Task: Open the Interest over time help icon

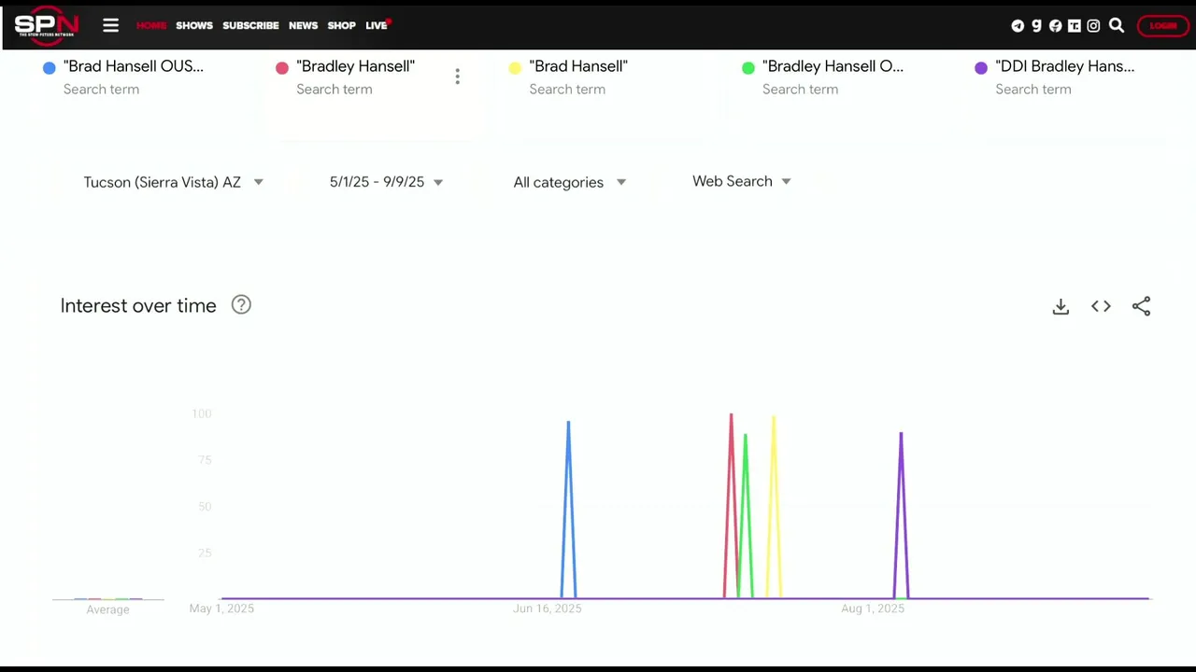Action: 241,304
